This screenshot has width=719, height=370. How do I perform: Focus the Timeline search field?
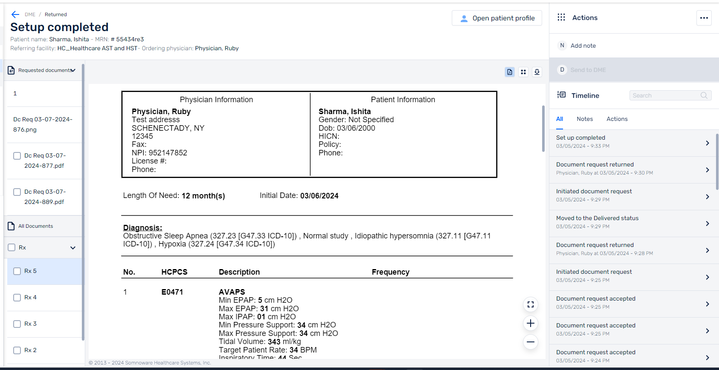670,95
